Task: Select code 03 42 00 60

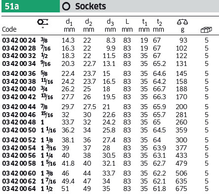Action: 19,173
